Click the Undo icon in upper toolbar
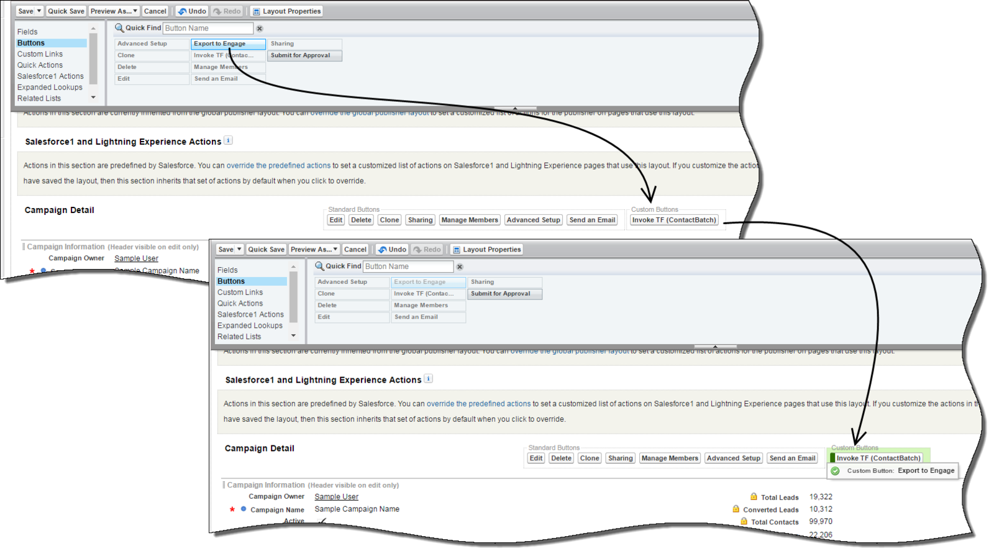Viewport: 994px width, 551px height. coord(183,11)
